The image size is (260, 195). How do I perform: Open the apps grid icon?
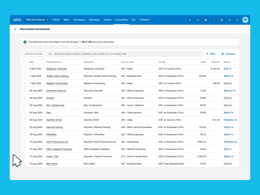(x=238, y=20)
